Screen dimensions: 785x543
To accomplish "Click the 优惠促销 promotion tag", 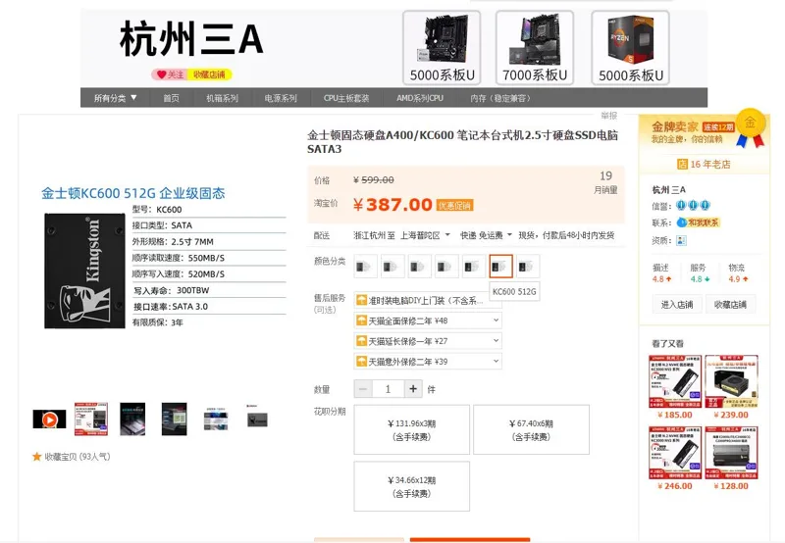I will pos(454,206).
